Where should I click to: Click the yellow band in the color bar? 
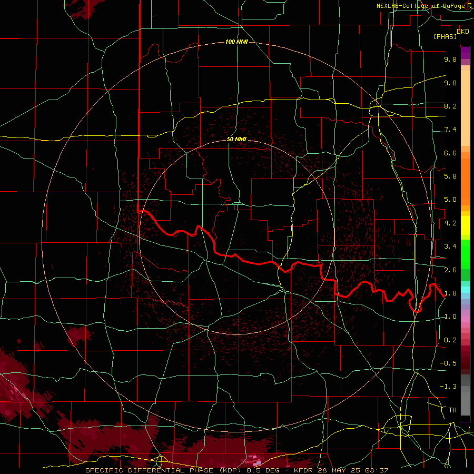(x=465, y=225)
